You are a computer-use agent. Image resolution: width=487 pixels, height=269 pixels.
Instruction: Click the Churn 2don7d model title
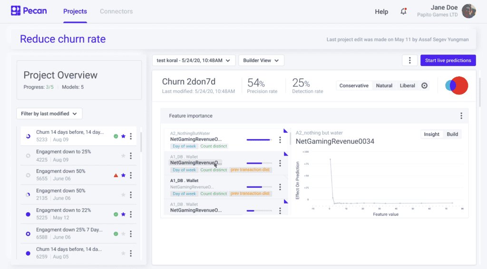pyautogui.click(x=188, y=82)
